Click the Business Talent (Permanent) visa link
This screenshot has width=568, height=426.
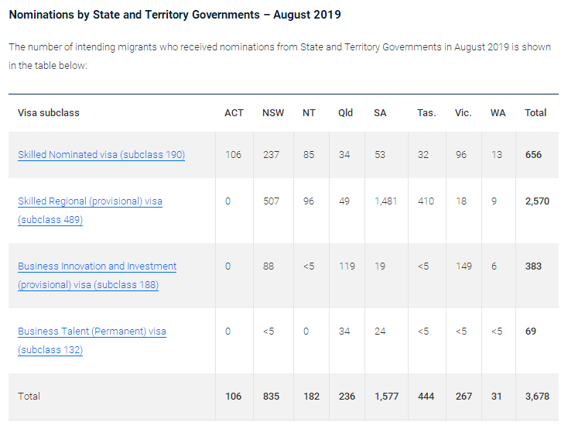[92, 332]
